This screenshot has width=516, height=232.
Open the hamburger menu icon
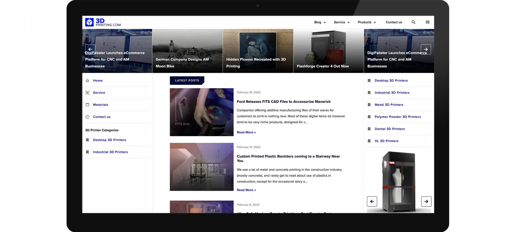(427, 22)
